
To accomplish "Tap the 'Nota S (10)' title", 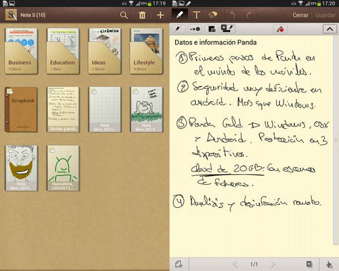I will (33, 15).
